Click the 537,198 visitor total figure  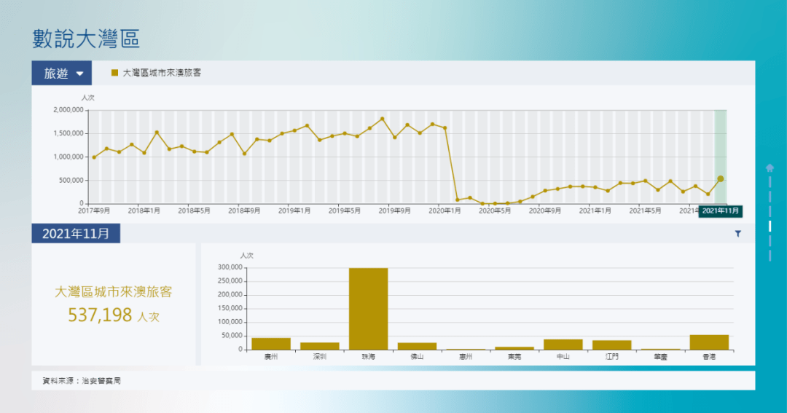coord(100,315)
